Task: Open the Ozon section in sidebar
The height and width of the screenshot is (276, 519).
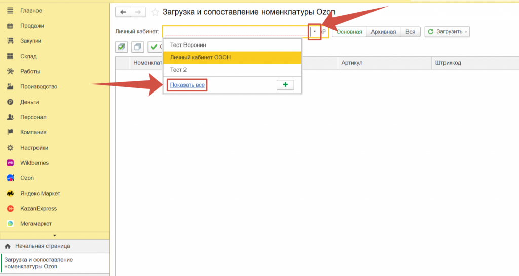Action: (x=27, y=178)
